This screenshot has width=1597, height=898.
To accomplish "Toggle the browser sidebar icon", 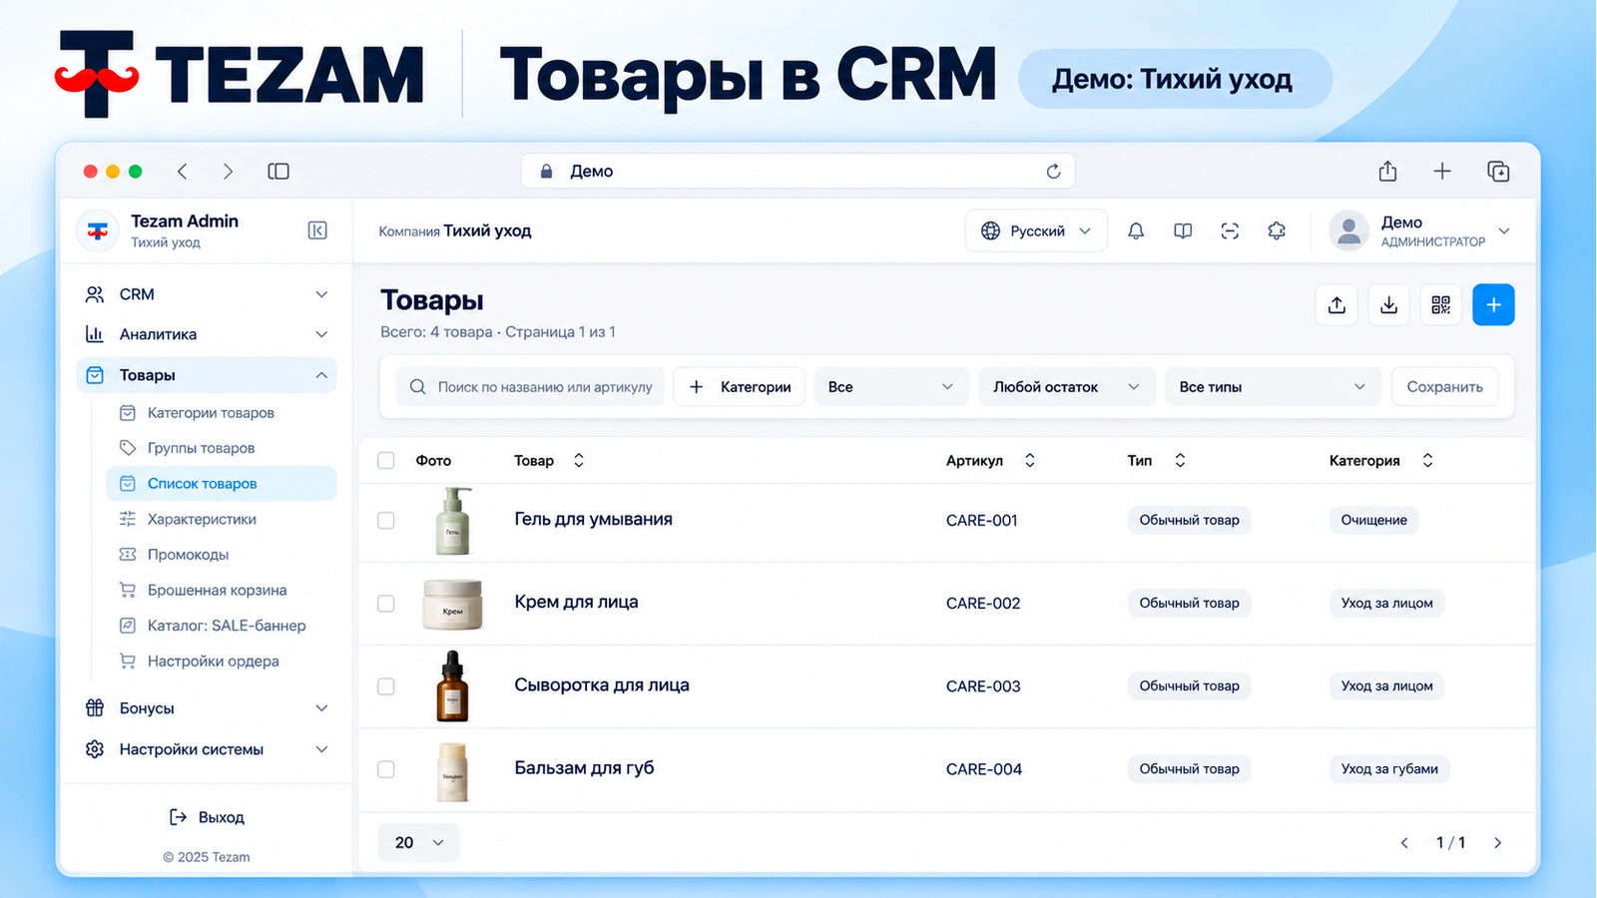I will [278, 172].
